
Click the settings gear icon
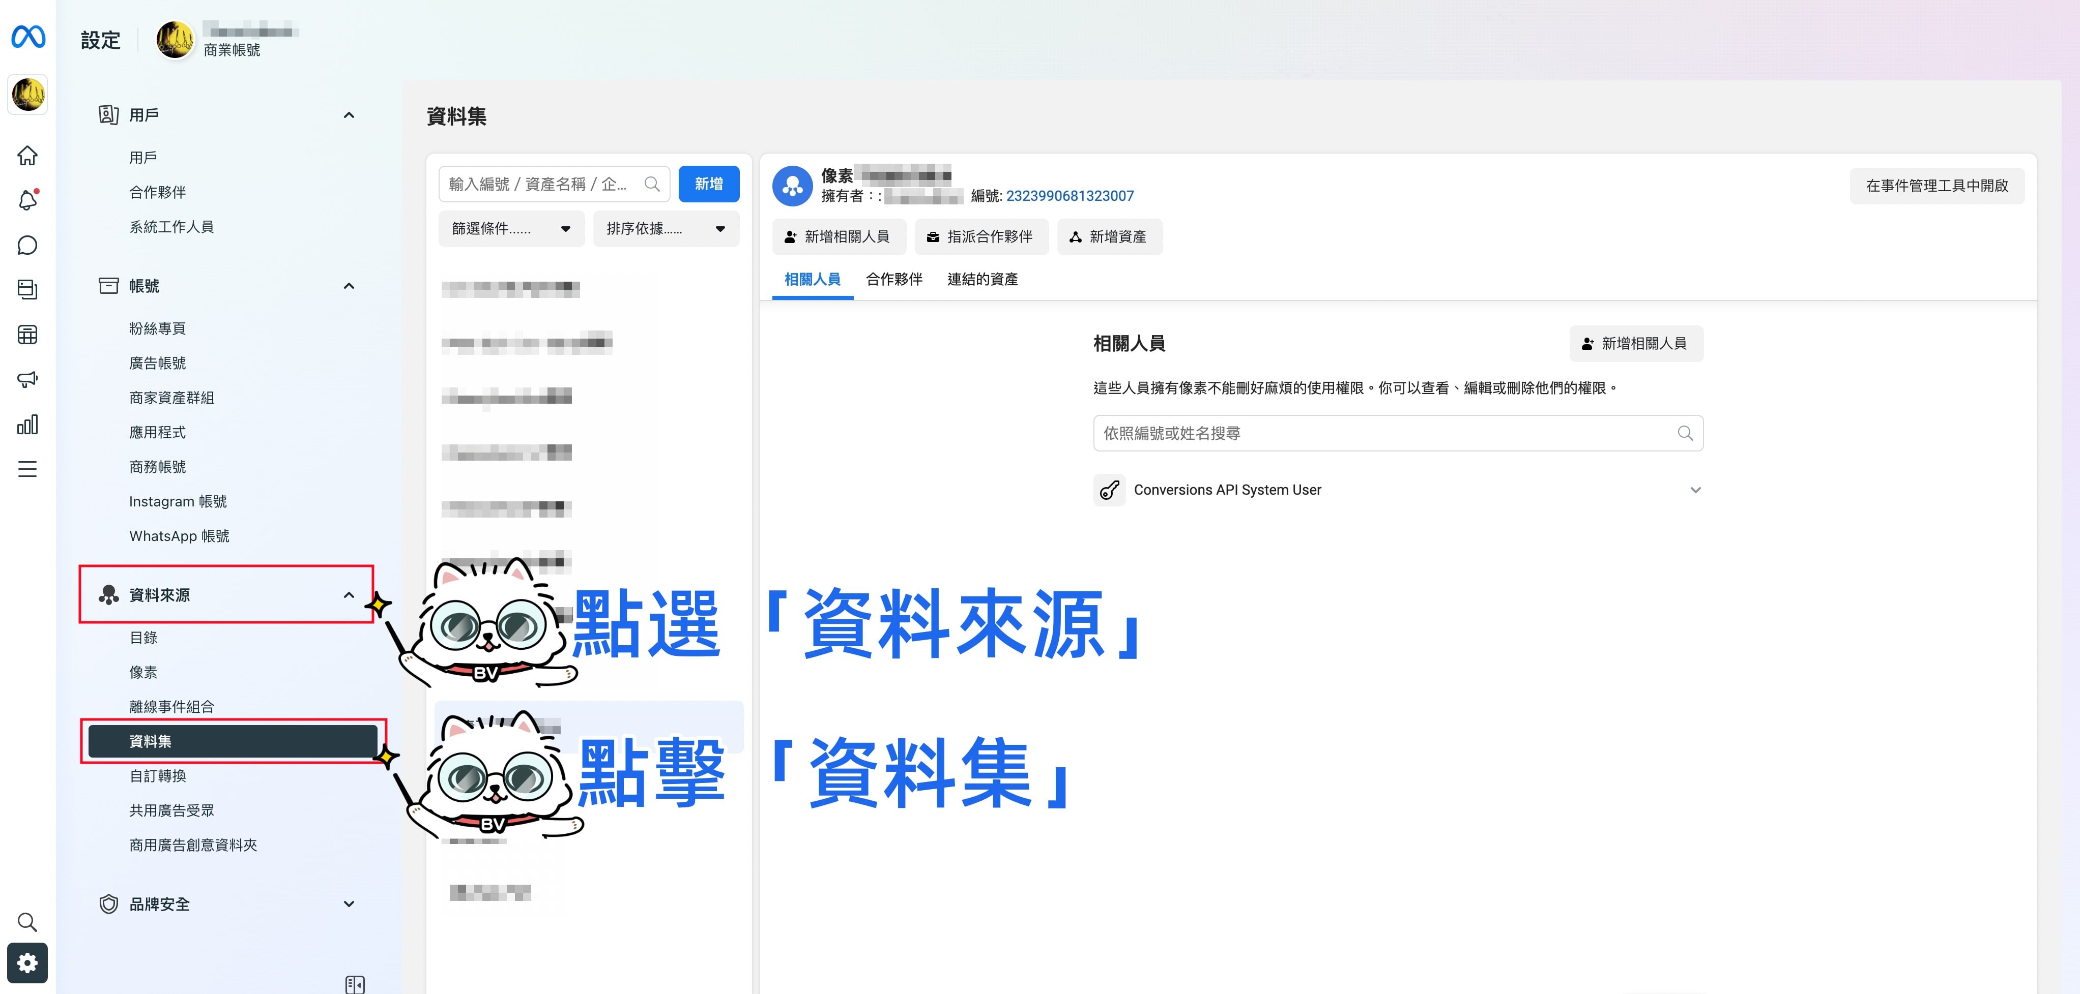[27, 963]
